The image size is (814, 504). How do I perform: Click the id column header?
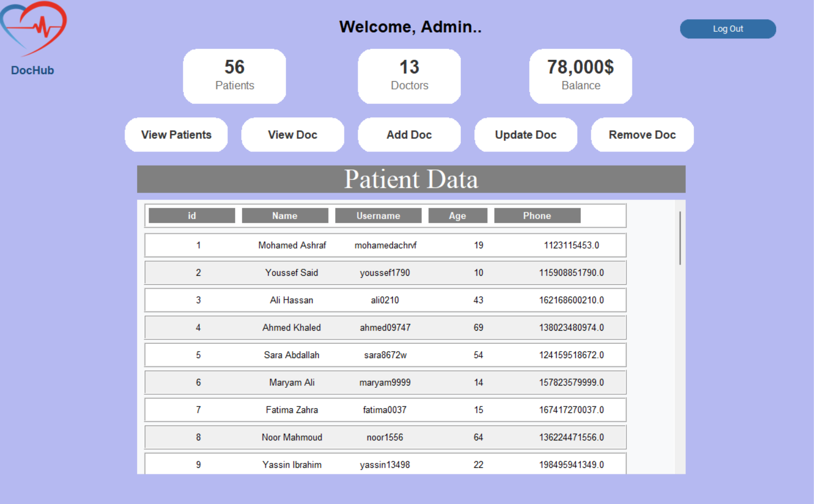click(192, 216)
